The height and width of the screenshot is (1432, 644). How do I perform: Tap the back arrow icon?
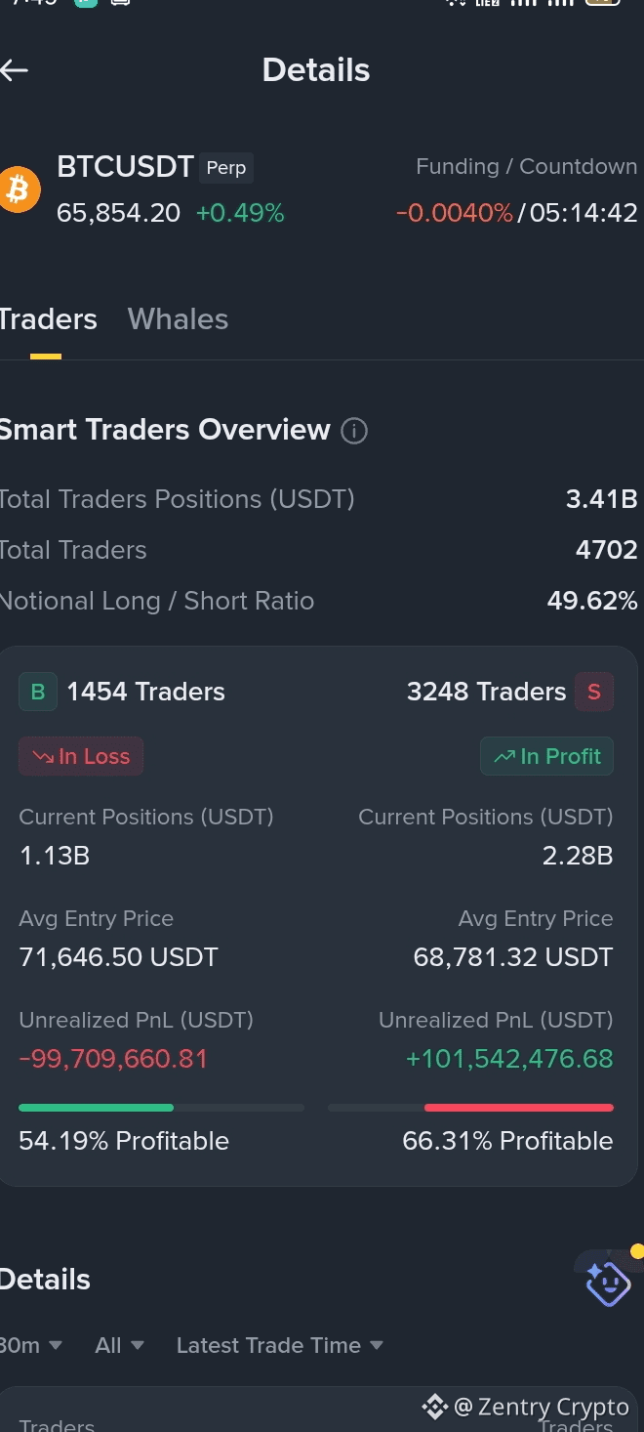click(14, 70)
